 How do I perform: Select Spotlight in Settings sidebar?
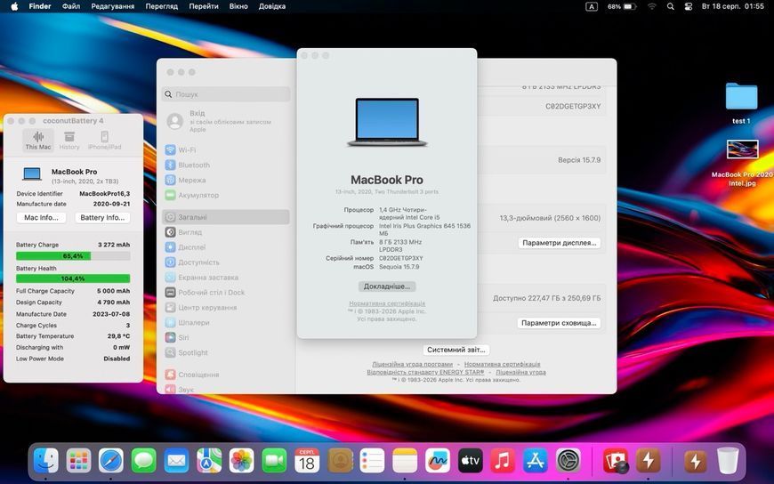pyautogui.click(x=226, y=352)
